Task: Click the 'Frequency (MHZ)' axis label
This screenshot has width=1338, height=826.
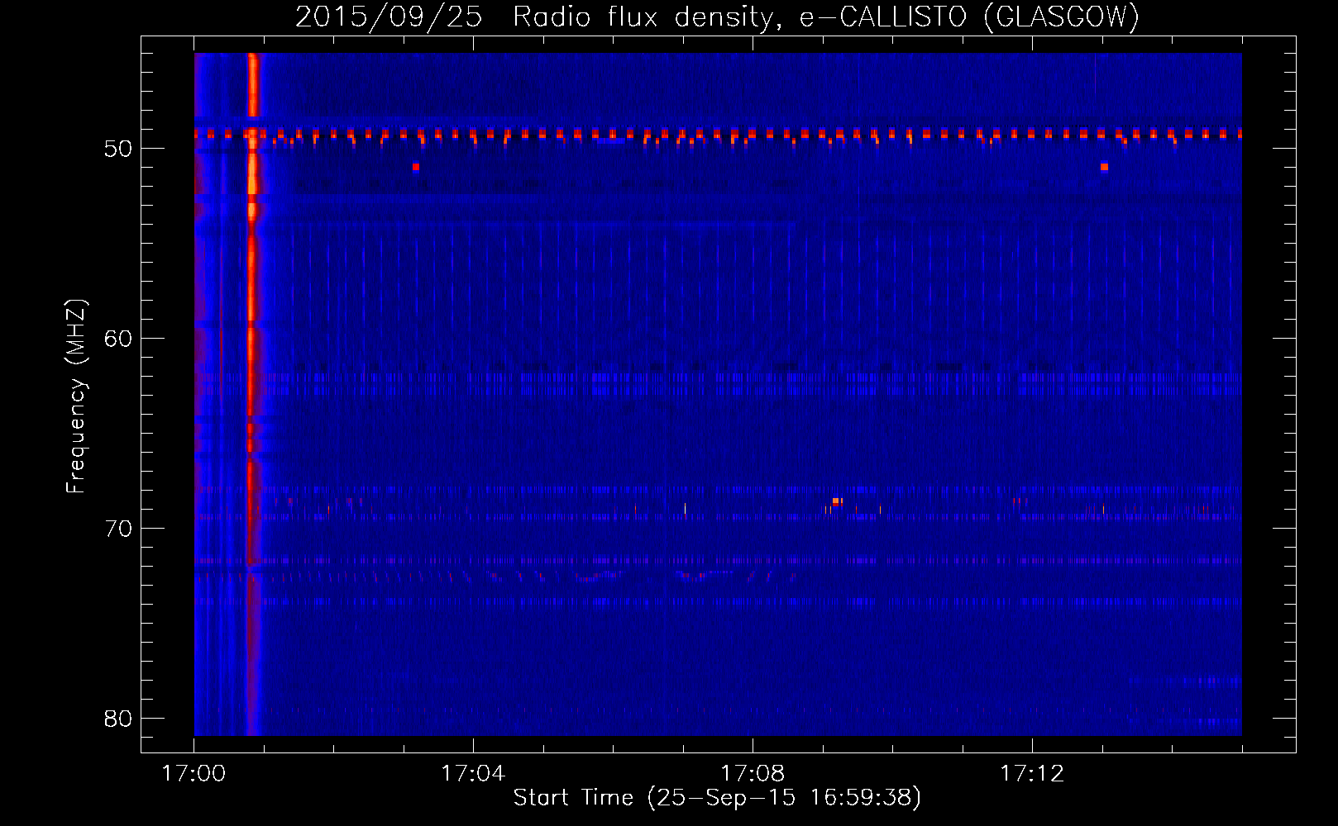Action: (x=76, y=396)
